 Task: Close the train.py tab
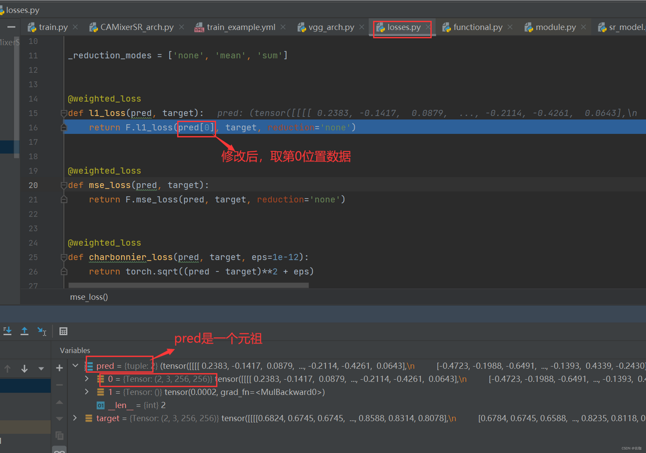tap(75, 27)
